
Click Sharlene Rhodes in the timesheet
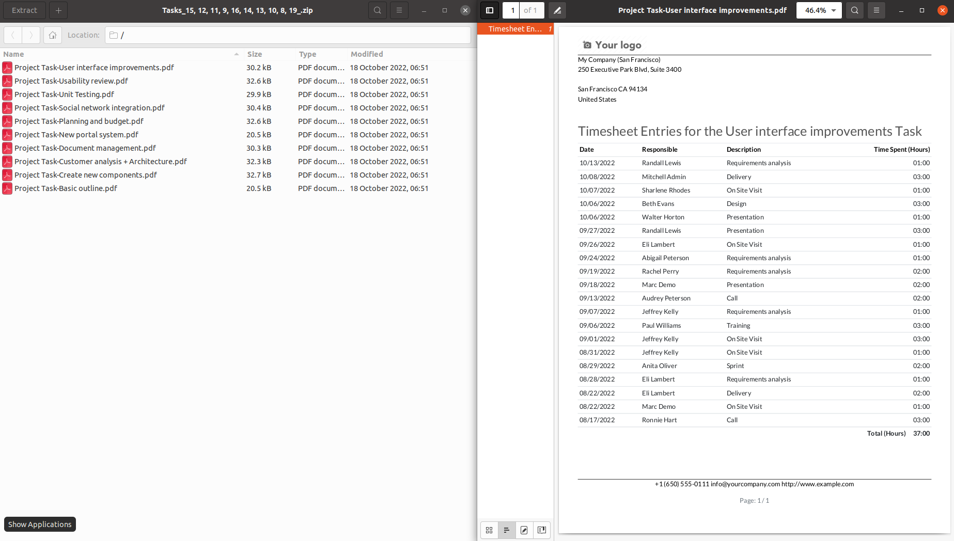point(666,190)
